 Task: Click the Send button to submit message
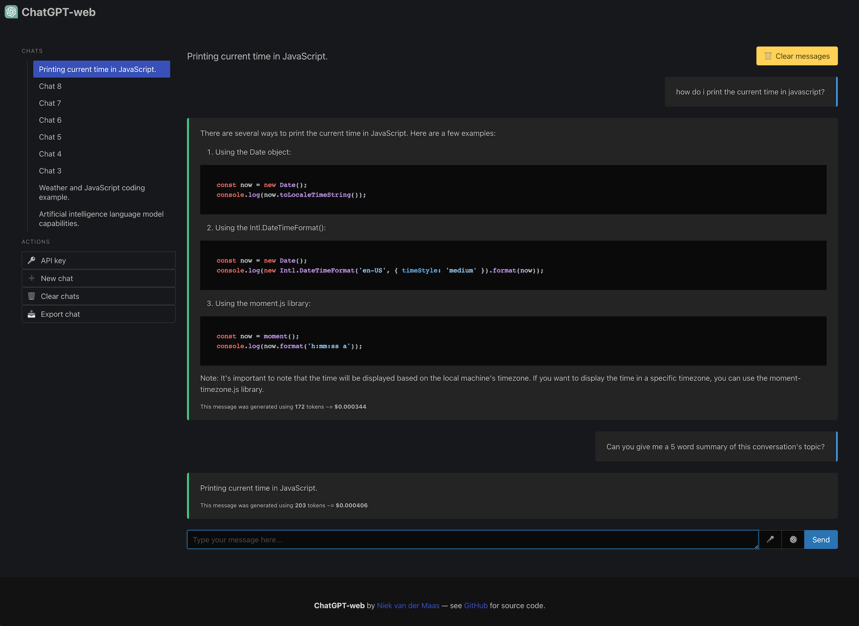tap(821, 539)
